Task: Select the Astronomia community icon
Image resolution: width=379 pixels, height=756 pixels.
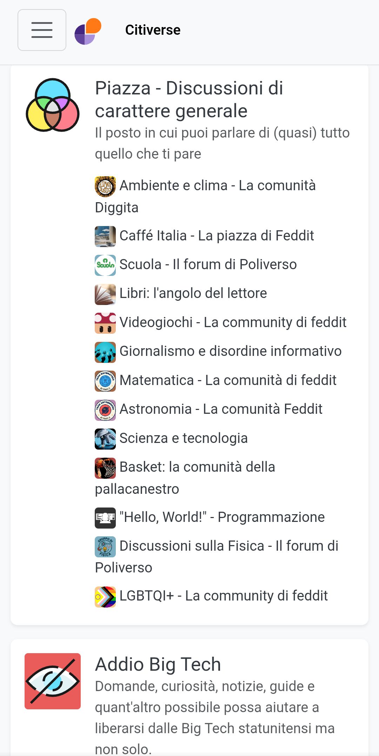Action: pos(105,409)
